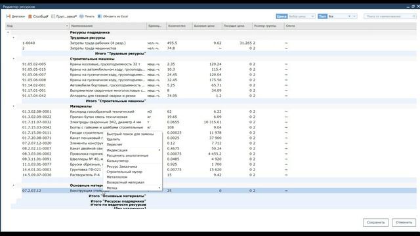Collapse the Строительные машины group
Viewport: 420px width, 236px height.
coord(14,58)
